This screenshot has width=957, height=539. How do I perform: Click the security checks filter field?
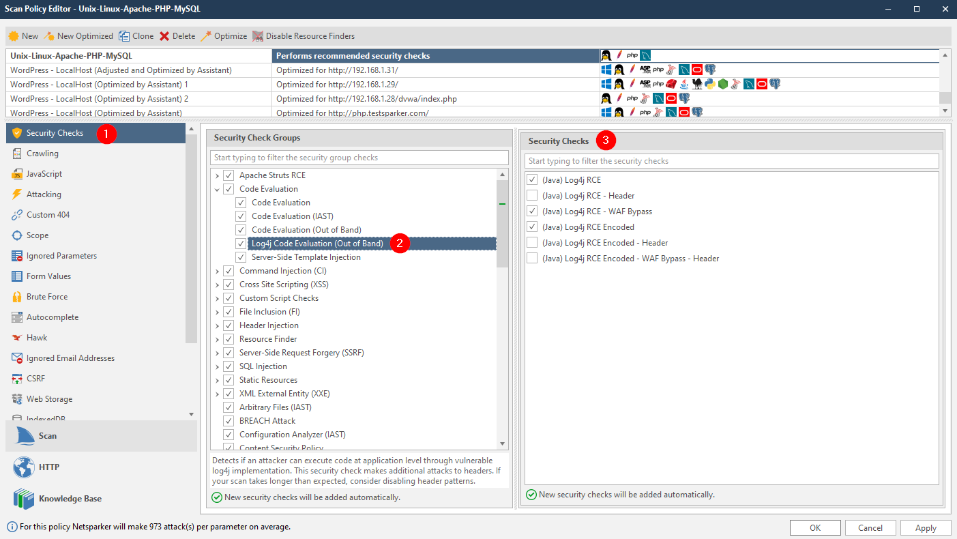click(732, 161)
